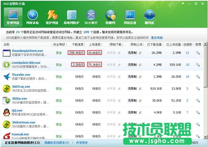Open the title bar dropdown menu icon
This screenshot has height=147, width=208.
pyautogui.click(x=183, y=3)
